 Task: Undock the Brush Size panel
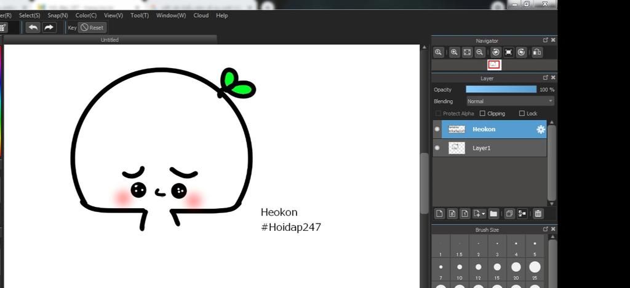tap(545, 229)
